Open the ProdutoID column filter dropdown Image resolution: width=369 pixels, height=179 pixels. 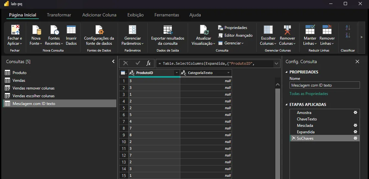[x=177, y=73]
